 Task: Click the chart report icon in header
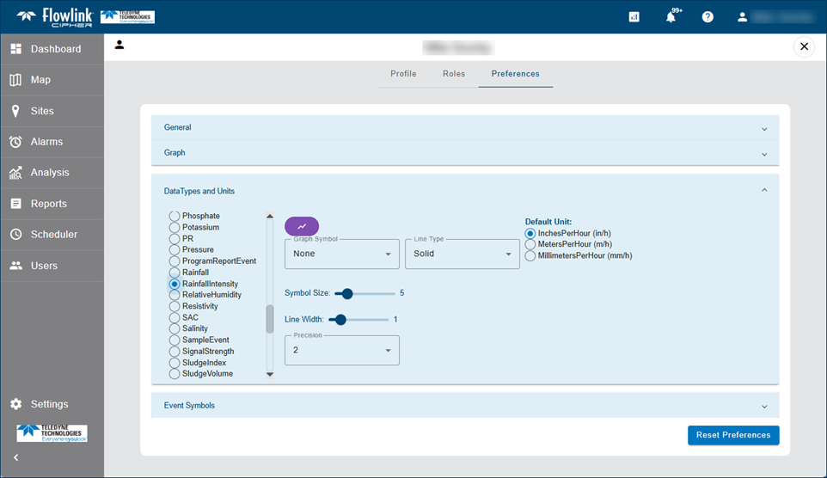pyautogui.click(x=634, y=17)
